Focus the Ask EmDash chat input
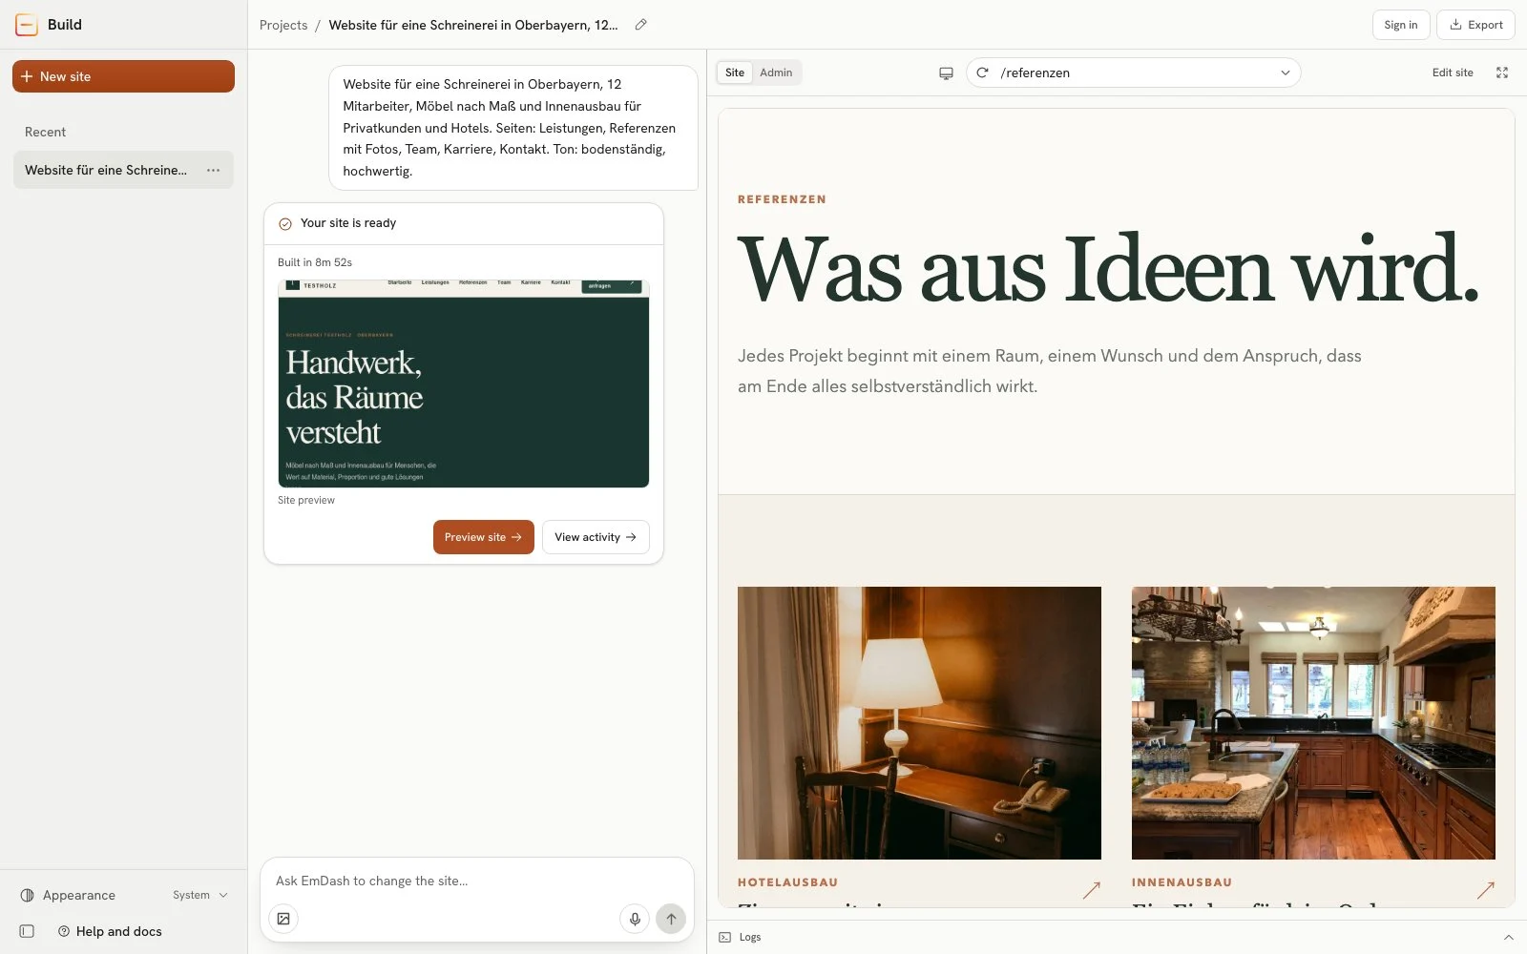1527x954 pixels. (477, 881)
